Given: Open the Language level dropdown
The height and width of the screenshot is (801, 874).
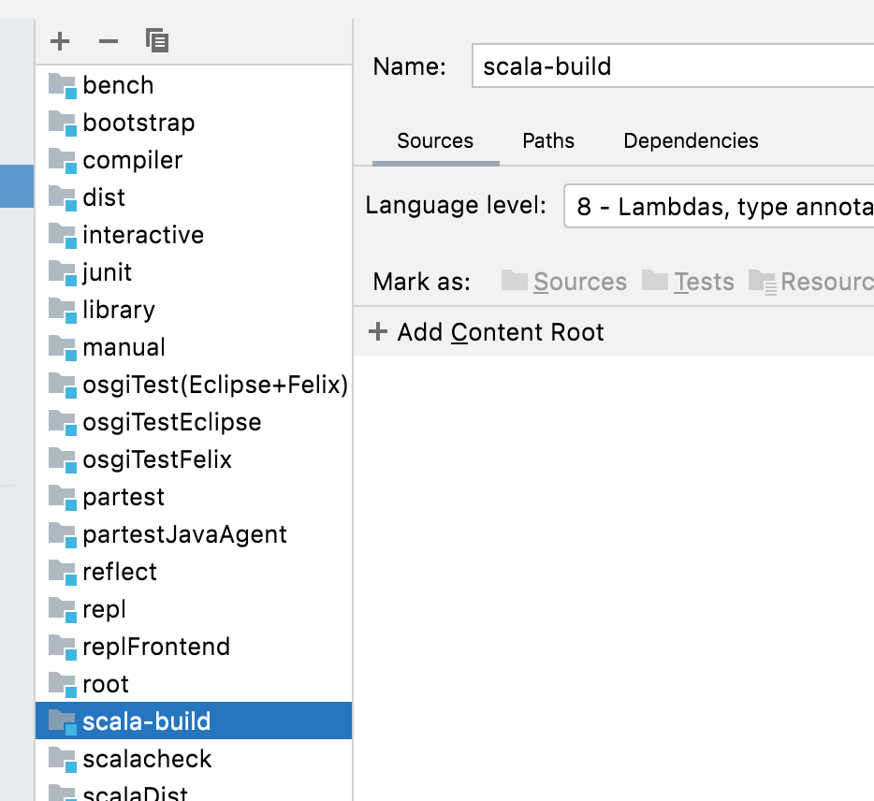Looking at the screenshot, I should pyautogui.click(x=719, y=206).
